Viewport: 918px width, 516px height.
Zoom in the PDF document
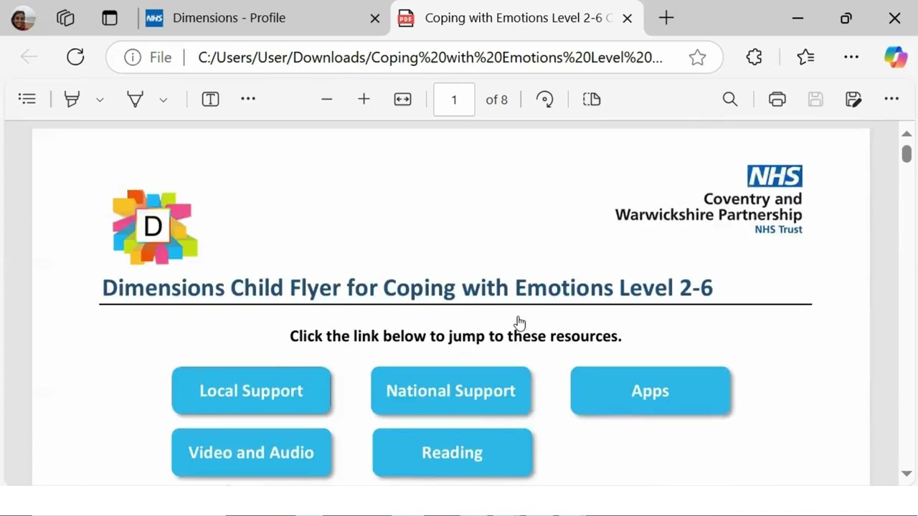tap(364, 100)
